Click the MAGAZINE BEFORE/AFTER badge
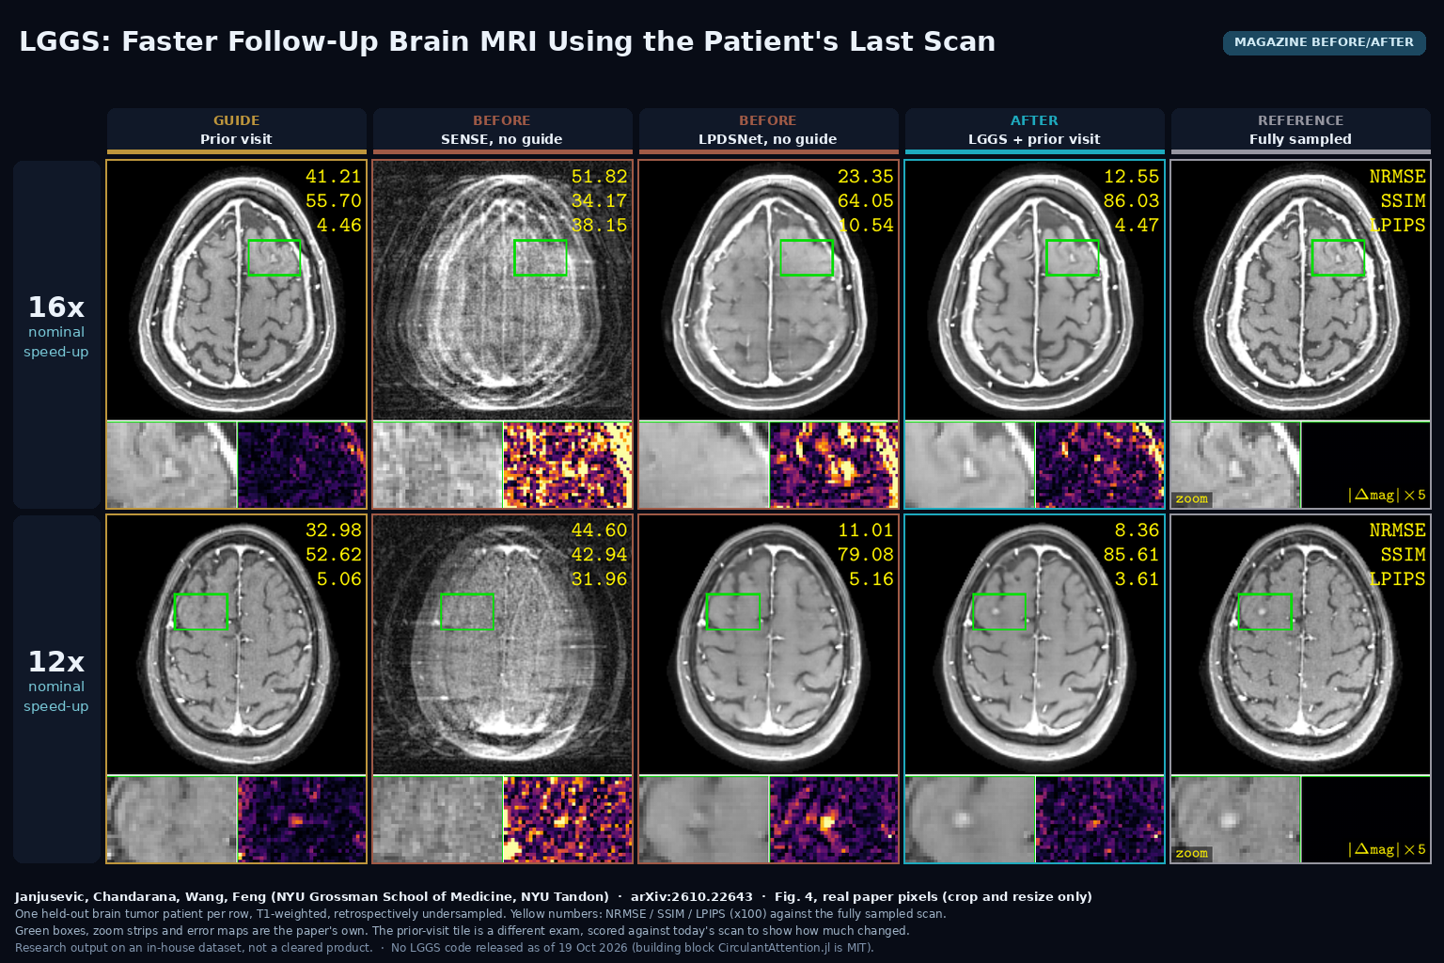This screenshot has width=1444, height=963. tap(1324, 42)
